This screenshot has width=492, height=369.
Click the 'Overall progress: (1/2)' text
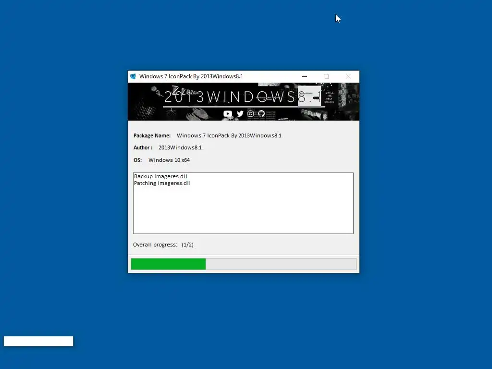[x=163, y=245]
